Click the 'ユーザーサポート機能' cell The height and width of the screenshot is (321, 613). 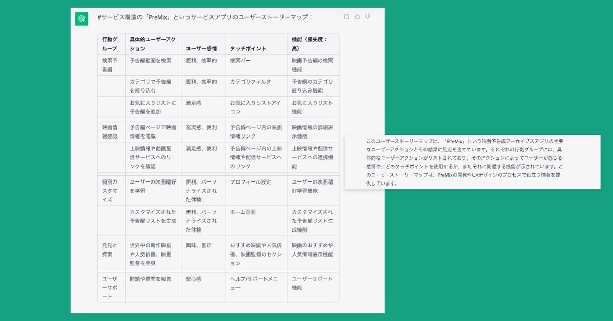pyautogui.click(x=313, y=287)
